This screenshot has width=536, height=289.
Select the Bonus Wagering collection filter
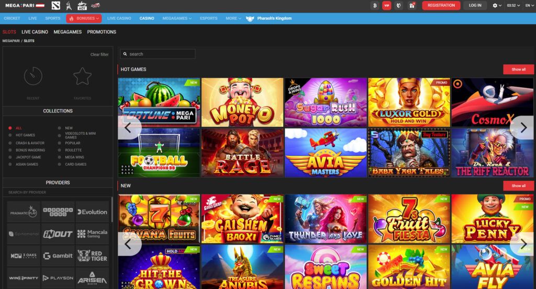point(27,150)
